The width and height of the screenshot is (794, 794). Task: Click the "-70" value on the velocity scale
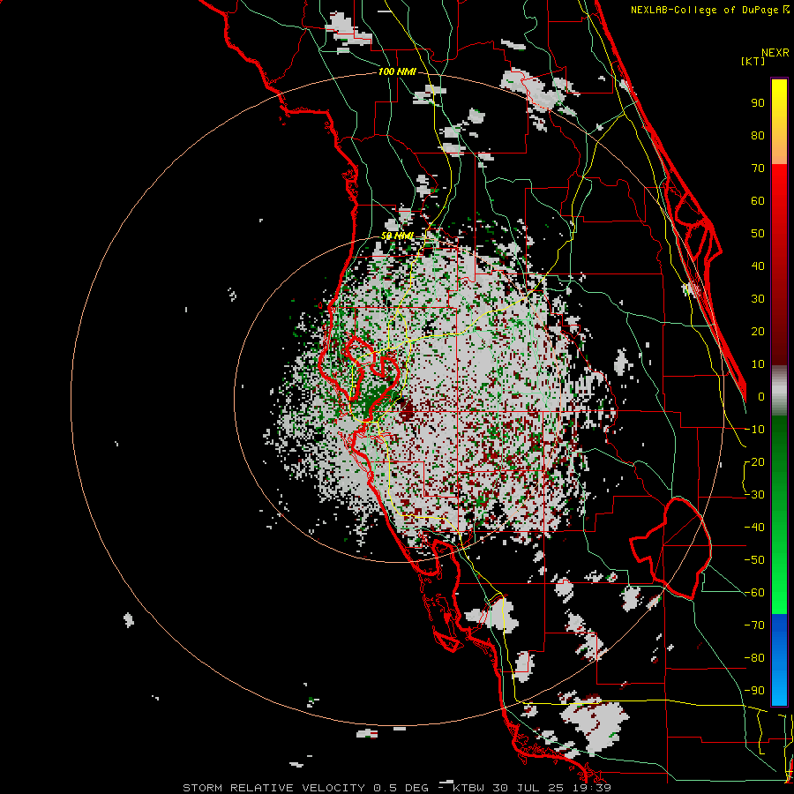[754, 625]
